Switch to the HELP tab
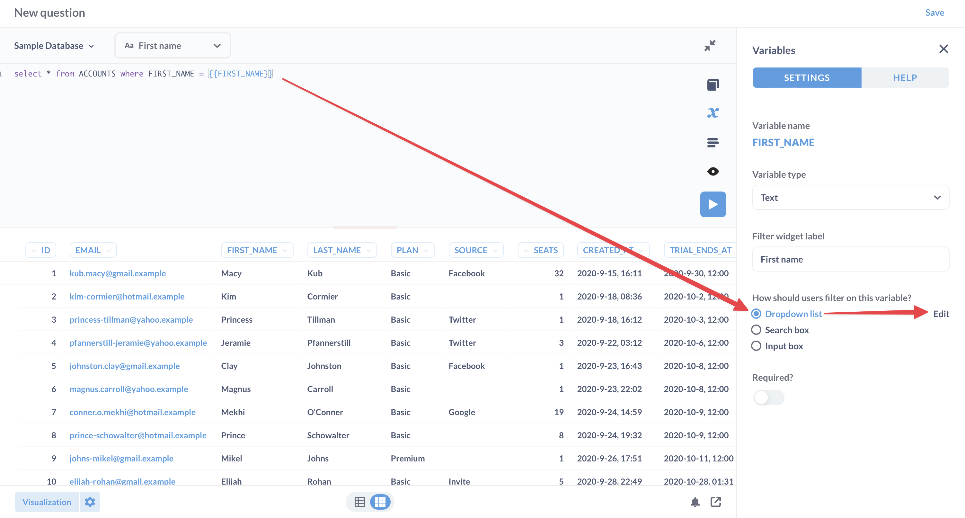965x518 pixels. click(905, 77)
